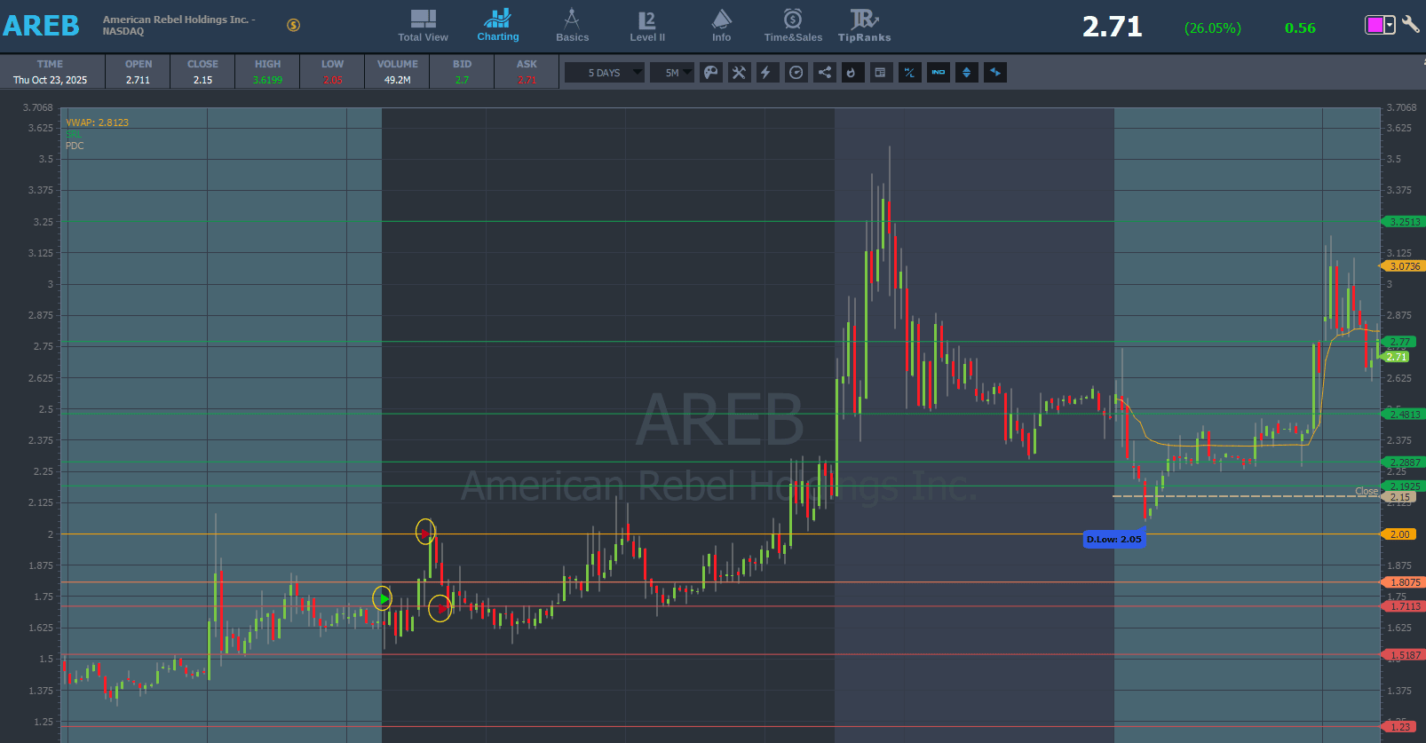This screenshot has width=1426, height=743.
Task: Click the Close 2.15 price tag
Action: pyautogui.click(x=1398, y=497)
